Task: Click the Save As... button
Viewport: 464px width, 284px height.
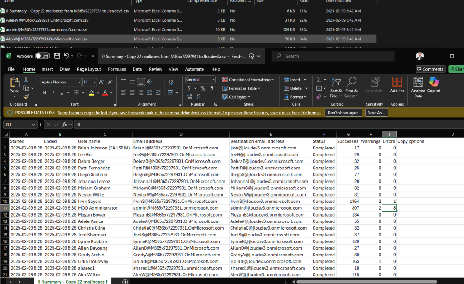Action: pyautogui.click(x=376, y=113)
